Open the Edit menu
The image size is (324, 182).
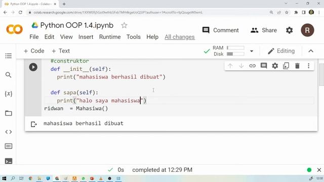tap(50, 37)
